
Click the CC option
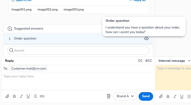tap(140, 61)
